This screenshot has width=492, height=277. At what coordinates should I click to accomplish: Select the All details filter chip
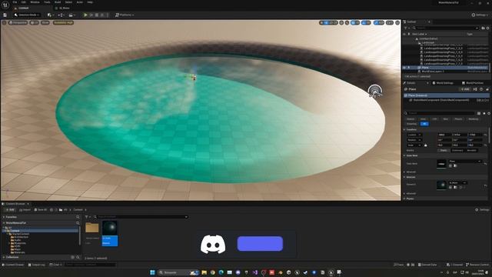[424, 124]
